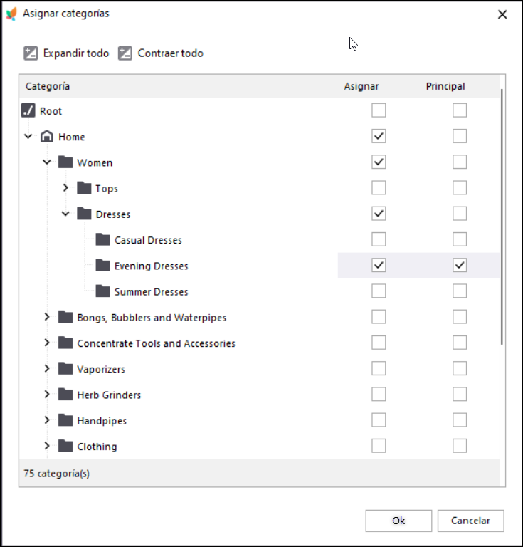Expand the Tops category
This screenshot has width=523, height=547.
pyautogui.click(x=65, y=188)
